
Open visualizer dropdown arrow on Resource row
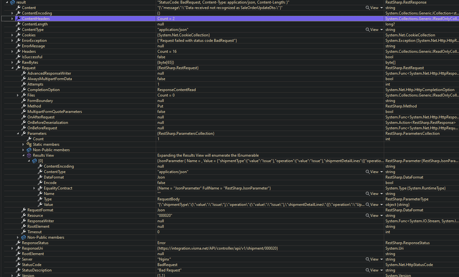[381, 216]
